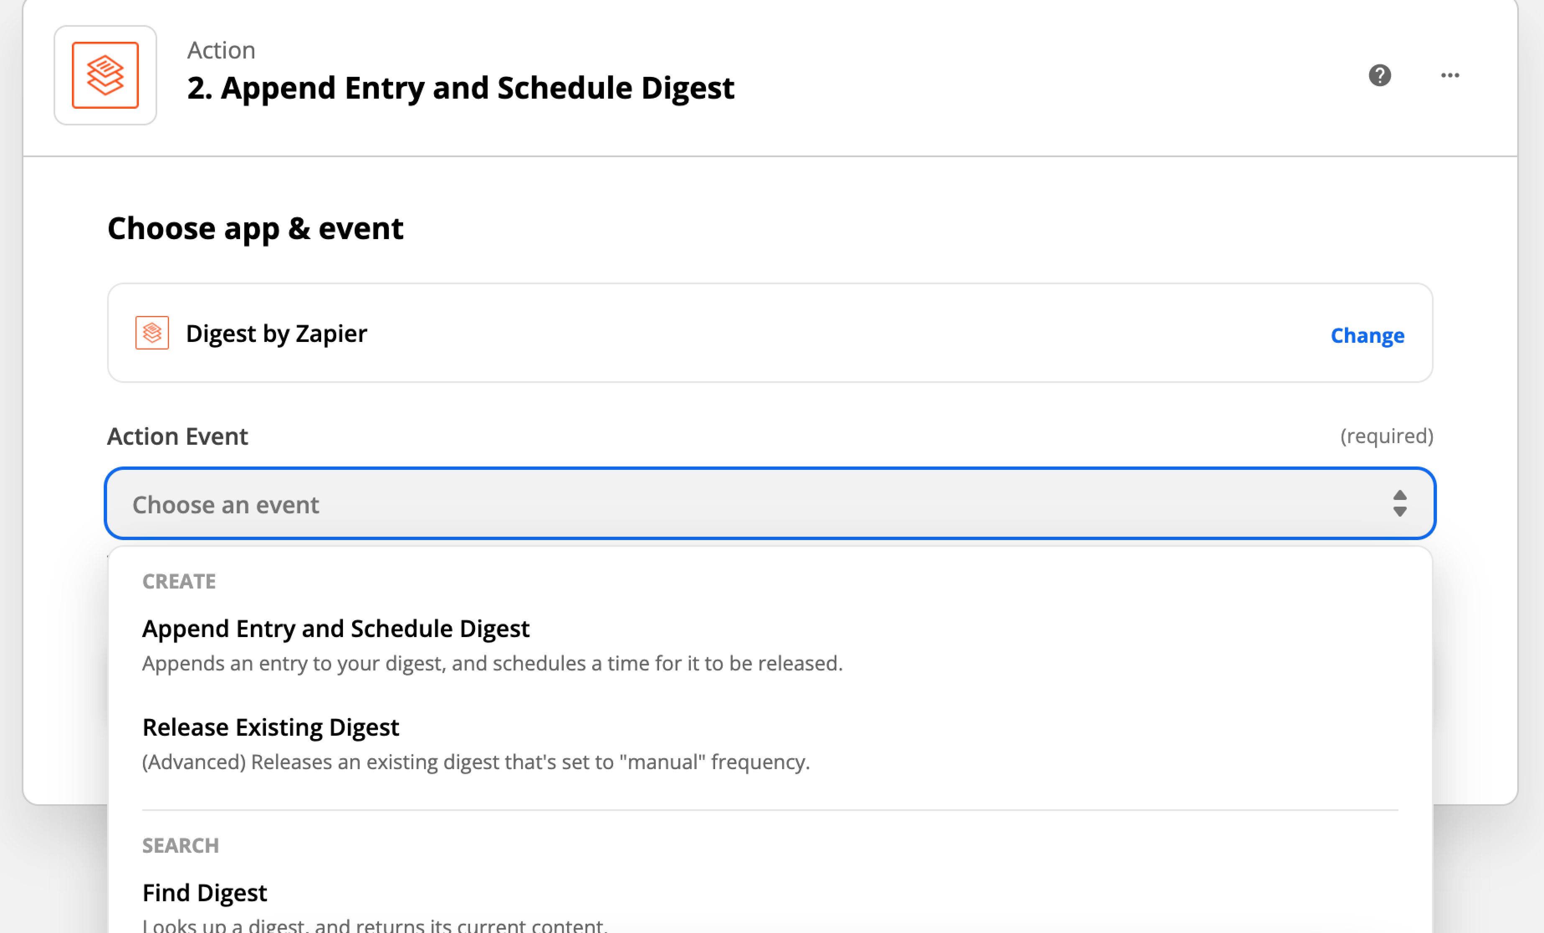Click the Choose app & event heading
The height and width of the screenshot is (933, 1544).
255,229
